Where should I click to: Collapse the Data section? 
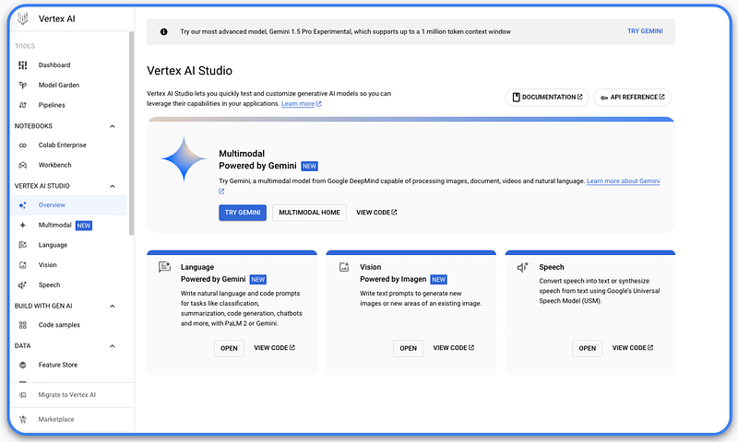click(113, 346)
